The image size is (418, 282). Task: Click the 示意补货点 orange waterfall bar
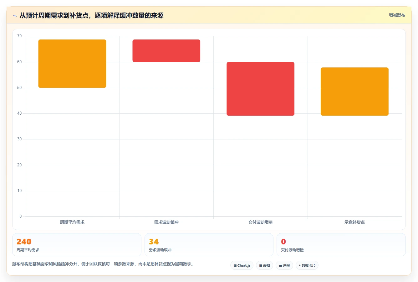coord(354,91)
